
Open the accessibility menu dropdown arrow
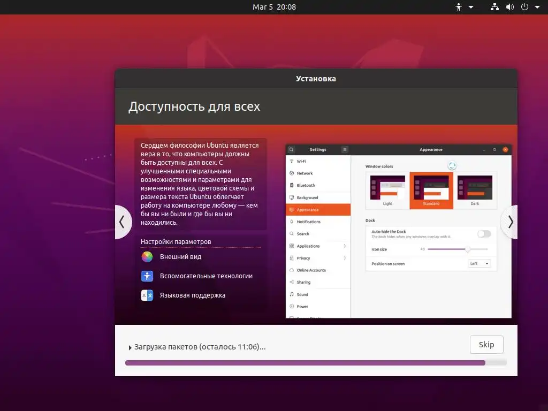coord(471,7)
